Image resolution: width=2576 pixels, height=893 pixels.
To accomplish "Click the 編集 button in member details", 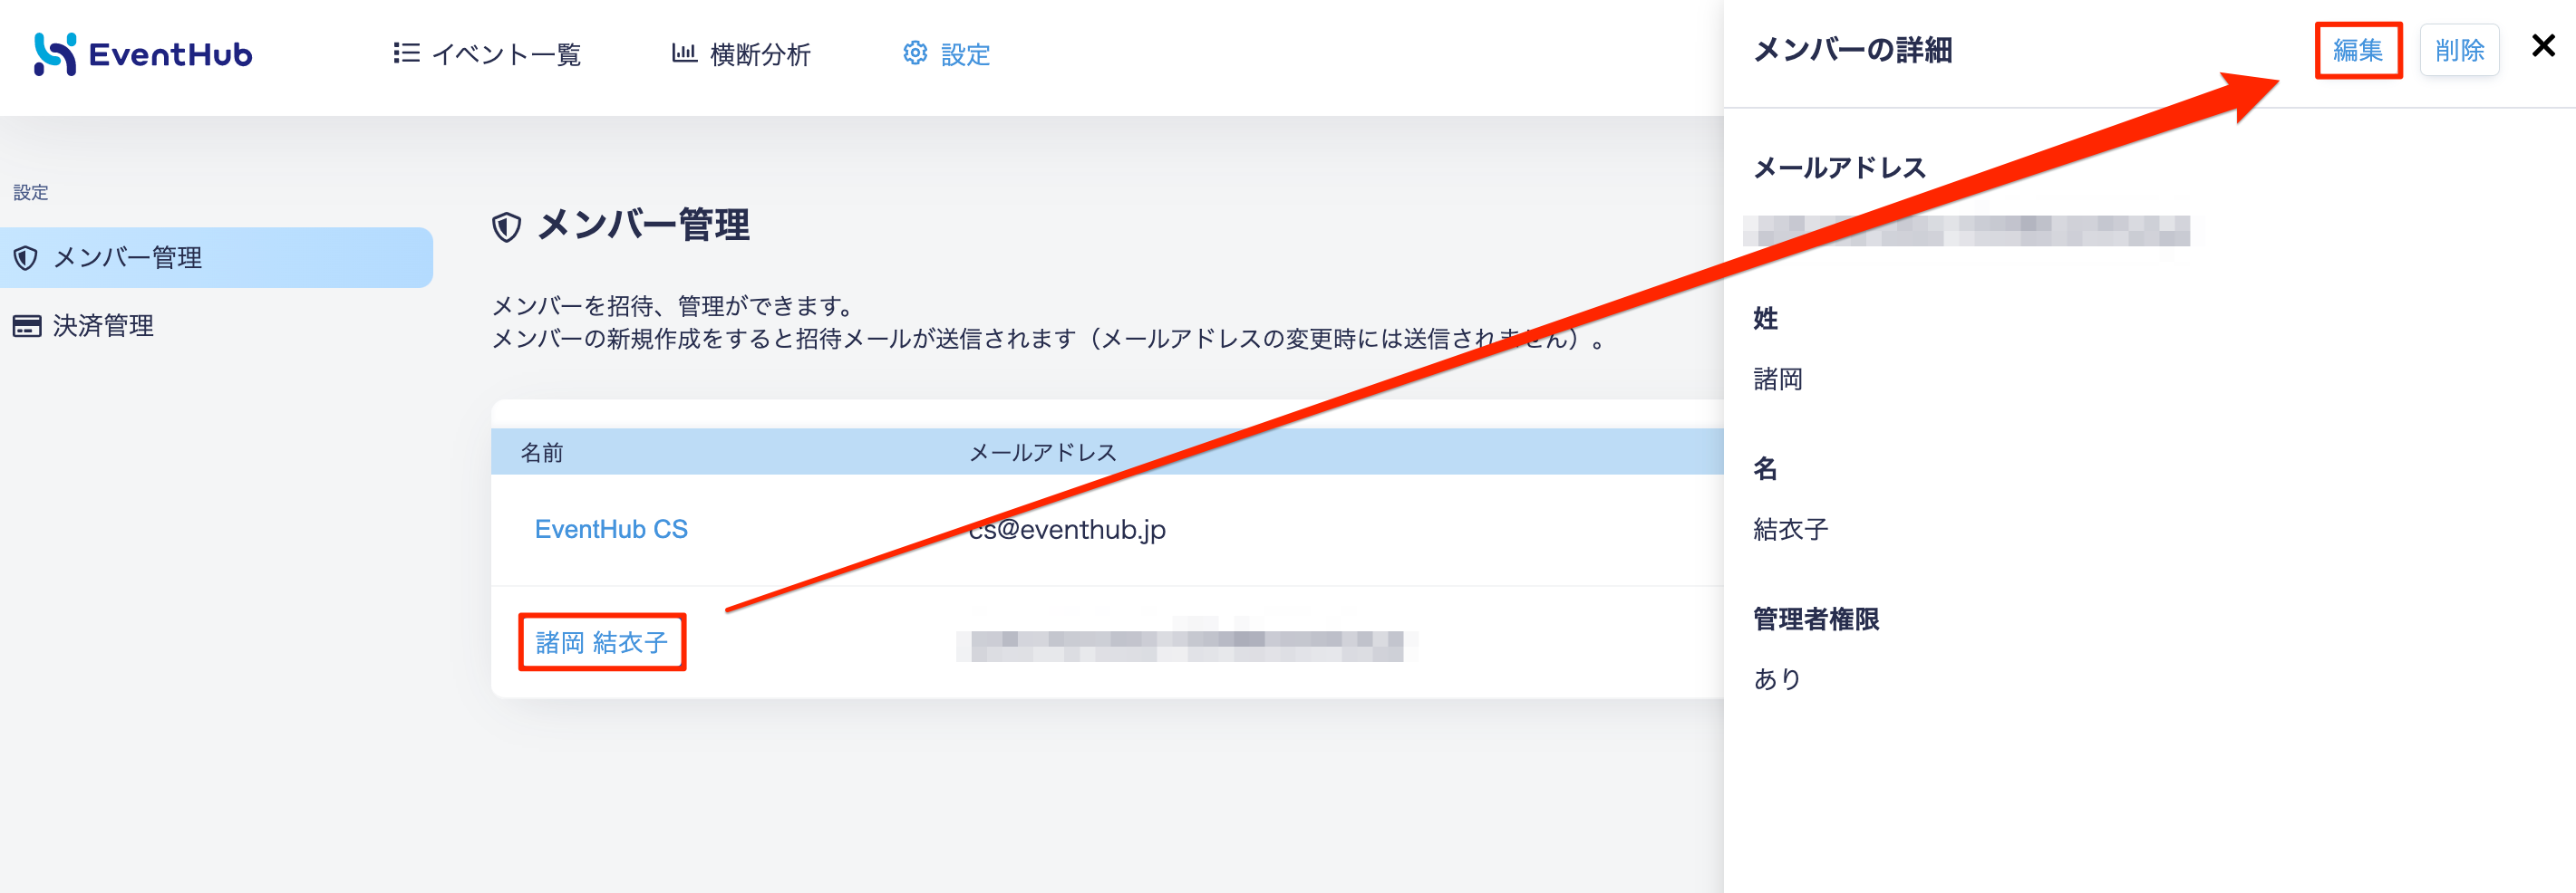I will (x=2358, y=50).
